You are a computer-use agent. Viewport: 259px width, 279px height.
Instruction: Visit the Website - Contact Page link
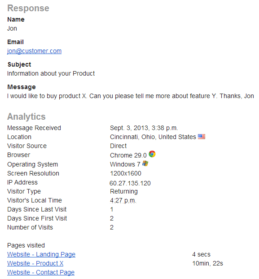[x=41, y=272]
